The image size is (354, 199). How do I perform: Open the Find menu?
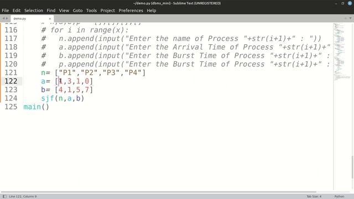[x=51, y=11]
